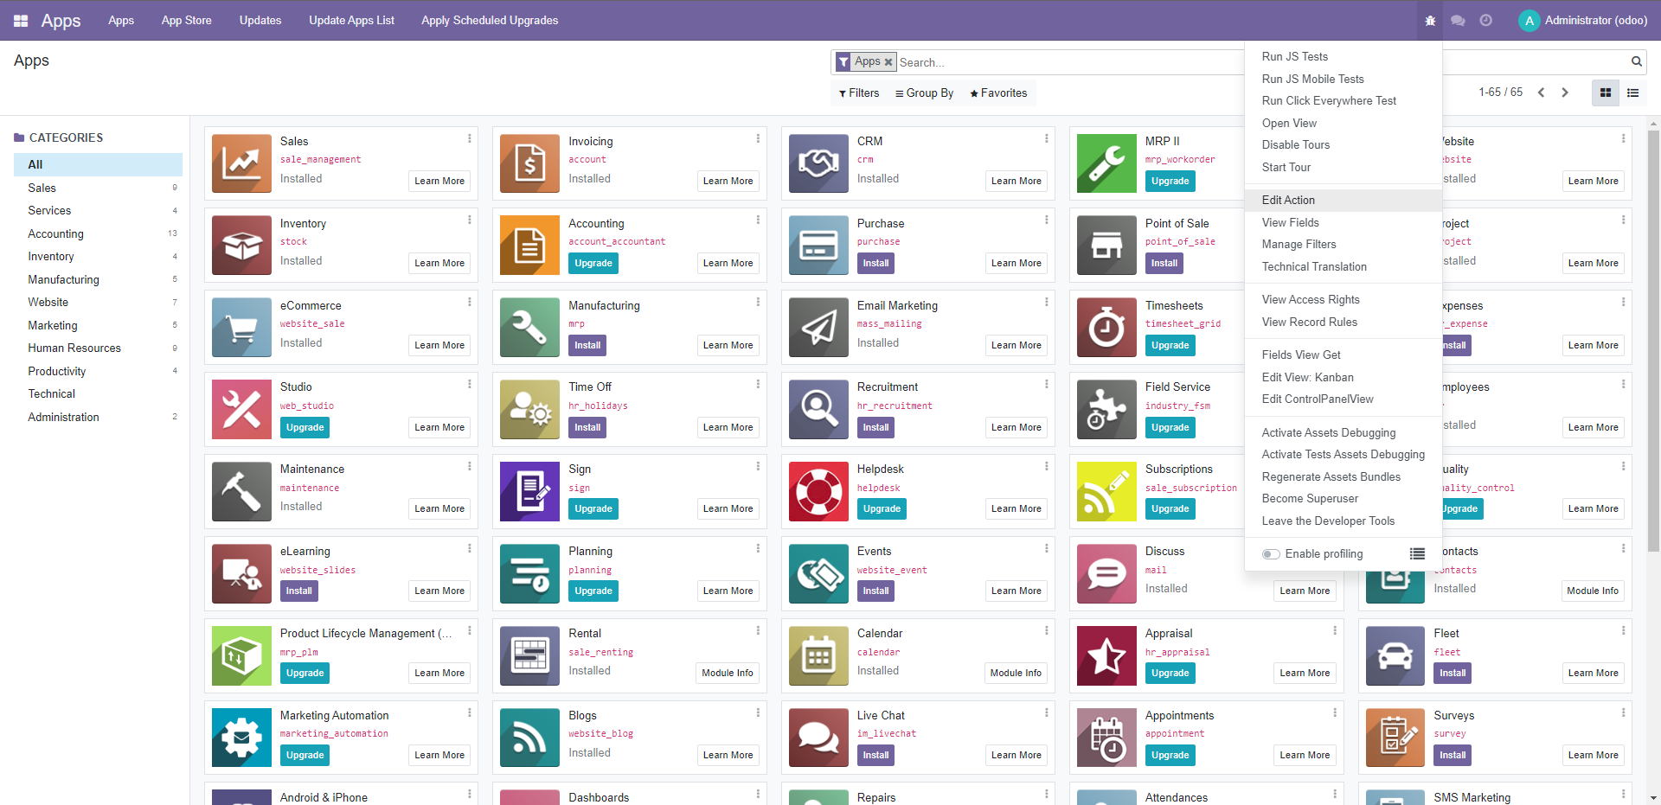
Task: Switch to Kanban view icon
Action: (1606, 93)
